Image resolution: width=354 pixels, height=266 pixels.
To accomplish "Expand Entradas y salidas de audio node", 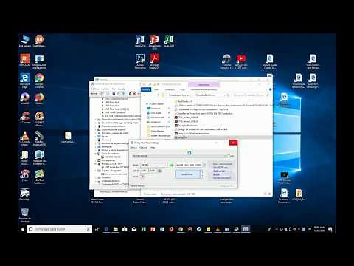I will pyautogui.click(x=96, y=133).
